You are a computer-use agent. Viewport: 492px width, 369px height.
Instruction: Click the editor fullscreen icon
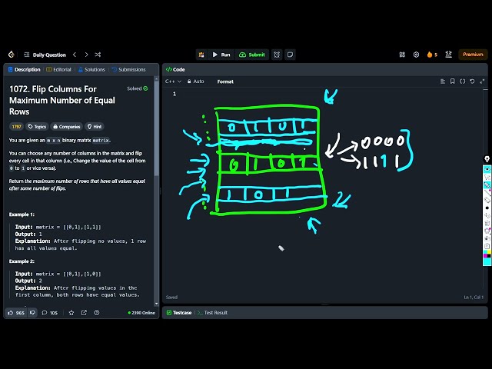[480, 81]
